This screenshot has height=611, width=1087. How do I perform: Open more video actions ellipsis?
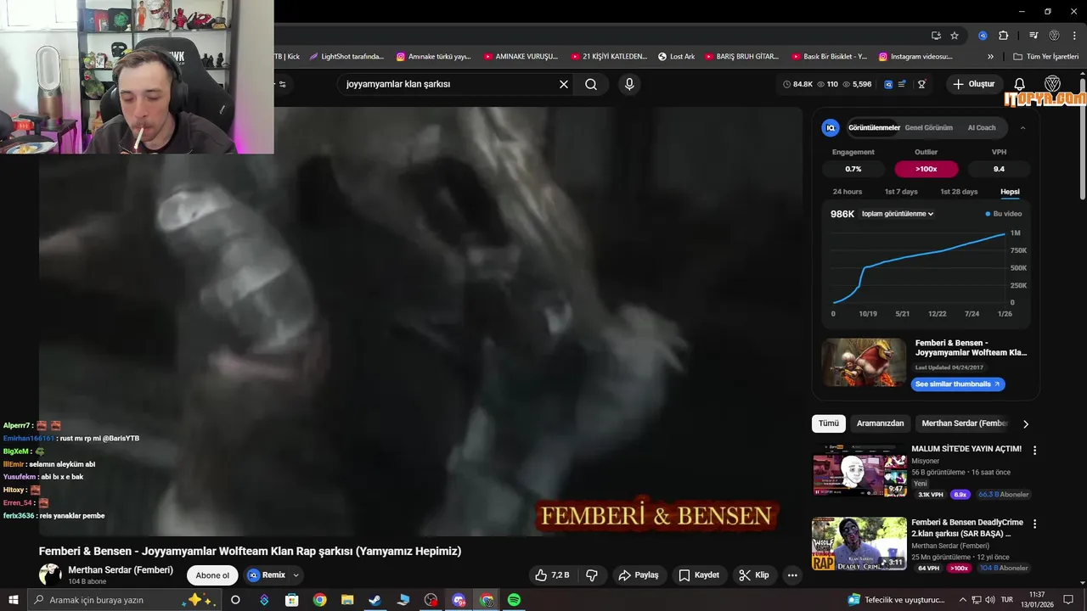point(792,575)
